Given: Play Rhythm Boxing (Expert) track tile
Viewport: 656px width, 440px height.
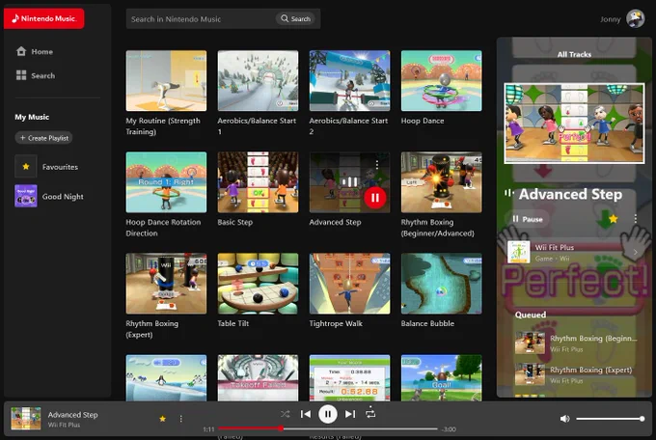Looking at the screenshot, I should click(166, 284).
